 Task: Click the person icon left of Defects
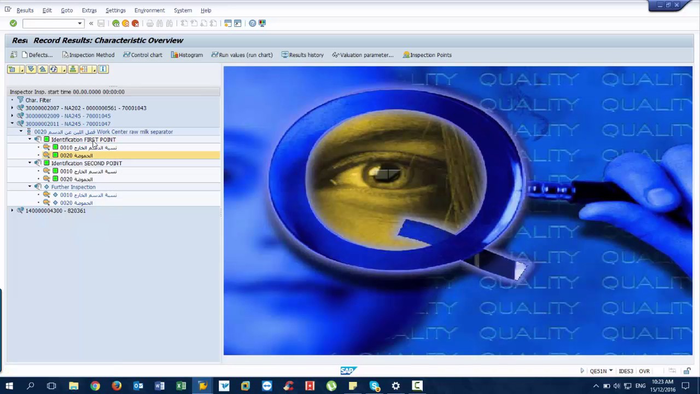pyautogui.click(x=14, y=55)
